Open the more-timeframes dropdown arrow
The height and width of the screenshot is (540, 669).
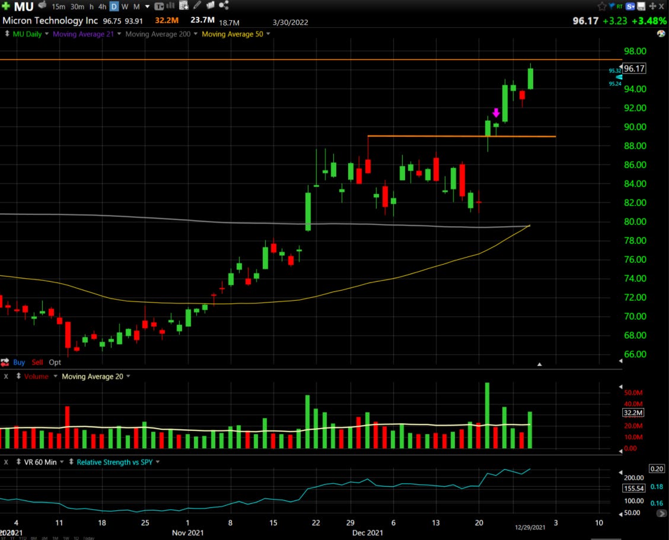click(147, 7)
